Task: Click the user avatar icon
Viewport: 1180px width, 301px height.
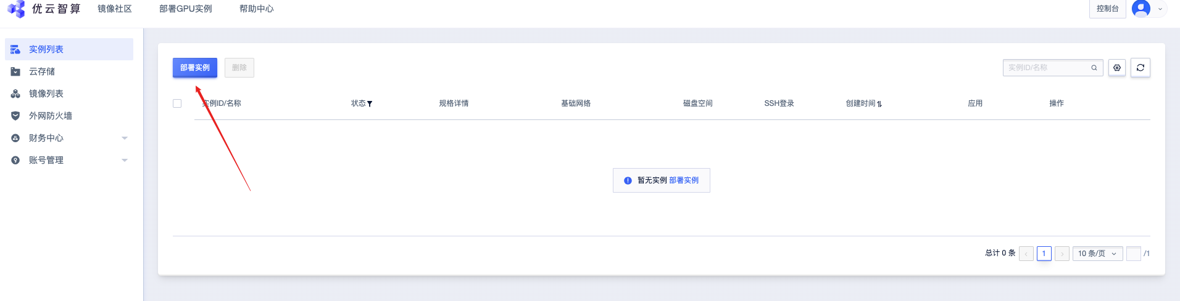Action: coord(1141,9)
